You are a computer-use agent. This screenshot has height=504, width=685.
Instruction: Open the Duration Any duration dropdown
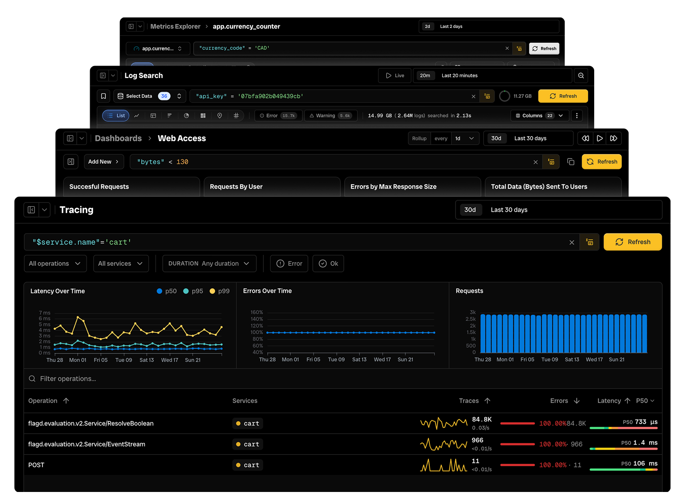coord(210,264)
